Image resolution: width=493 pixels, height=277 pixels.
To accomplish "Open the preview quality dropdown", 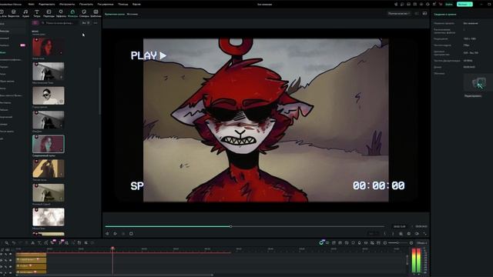I will [399, 14].
